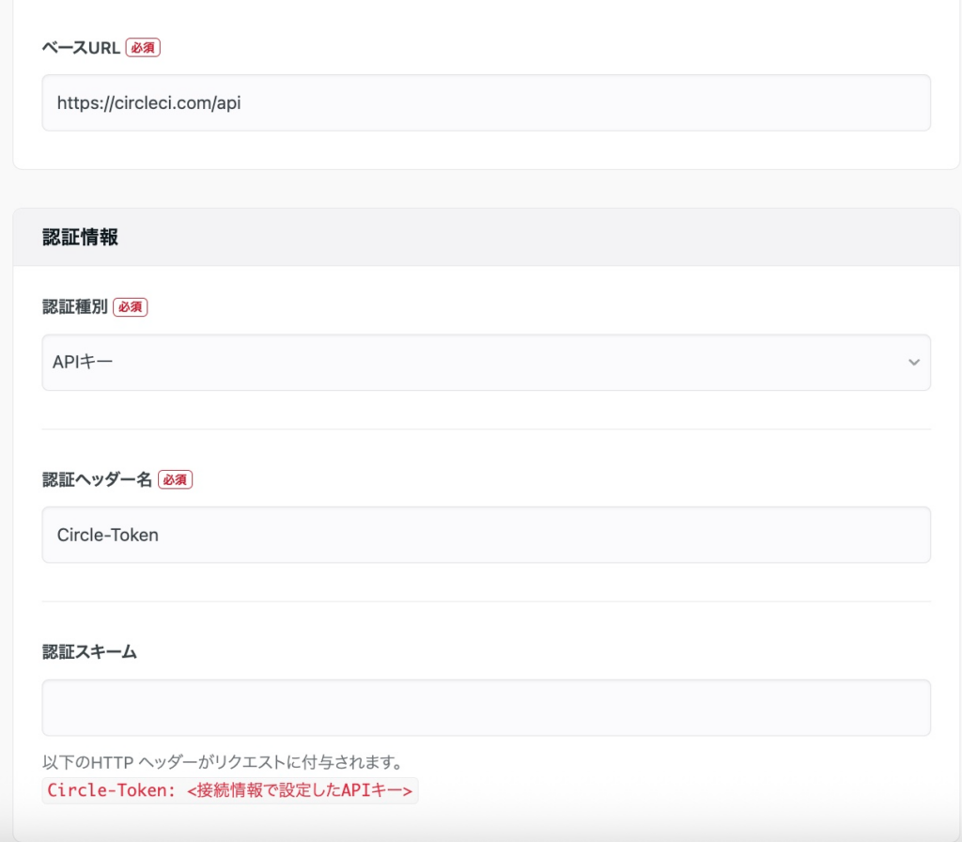Click the 認証情報 section header
962x842 pixels.
click(x=81, y=238)
